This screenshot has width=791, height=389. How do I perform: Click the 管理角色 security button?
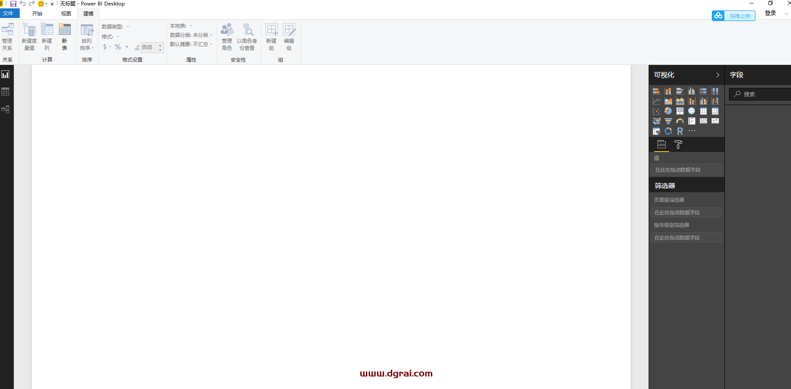(227, 37)
